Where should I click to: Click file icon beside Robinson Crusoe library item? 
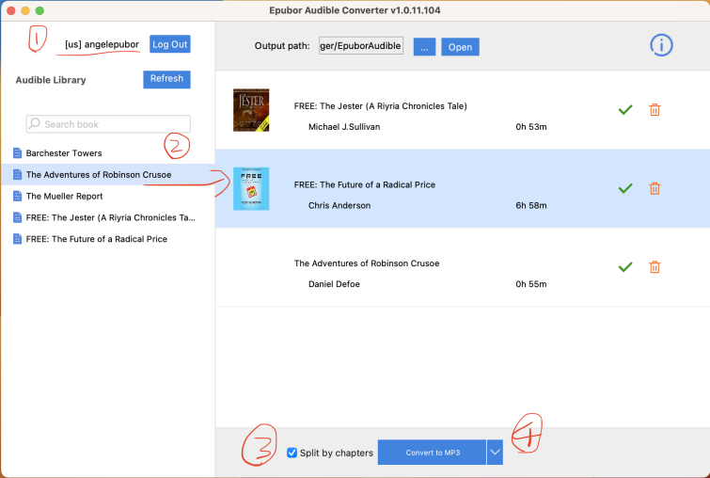17,174
